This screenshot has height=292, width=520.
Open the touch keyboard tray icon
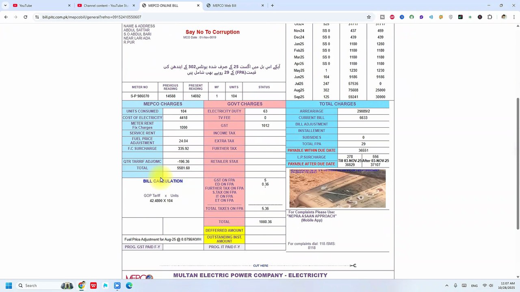tap(464, 286)
